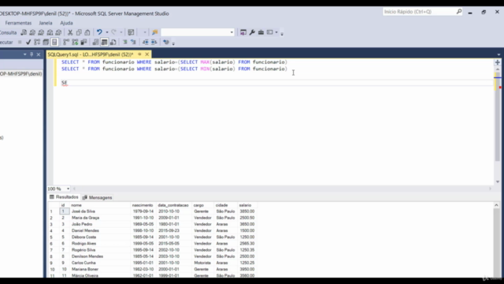This screenshot has width=504, height=284.
Task: Click the Undo arrow icon
Action: (x=99, y=32)
